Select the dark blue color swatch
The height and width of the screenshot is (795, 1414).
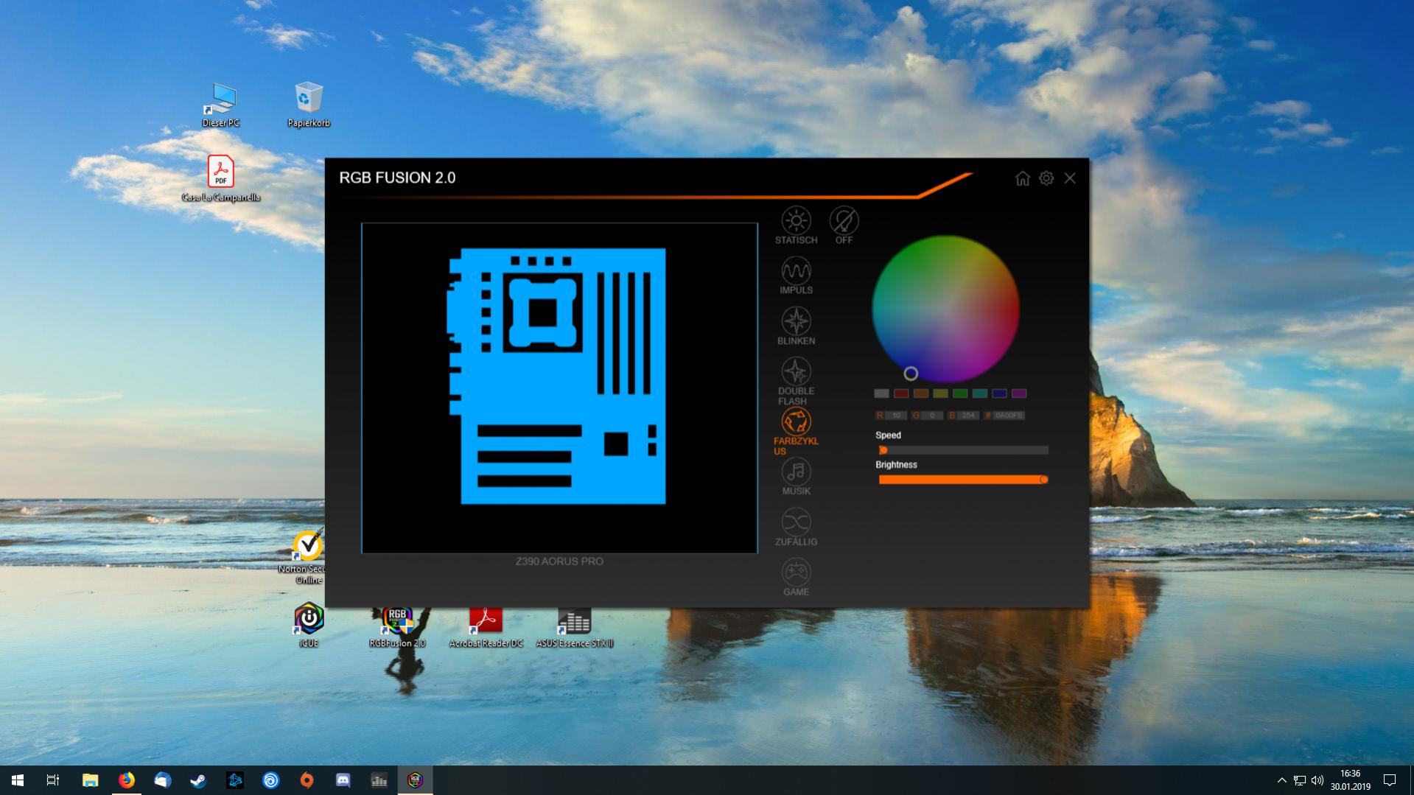(x=999, y=393)
